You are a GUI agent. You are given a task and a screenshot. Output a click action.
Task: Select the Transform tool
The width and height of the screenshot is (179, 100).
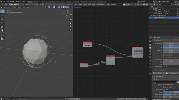click(2, 31)
